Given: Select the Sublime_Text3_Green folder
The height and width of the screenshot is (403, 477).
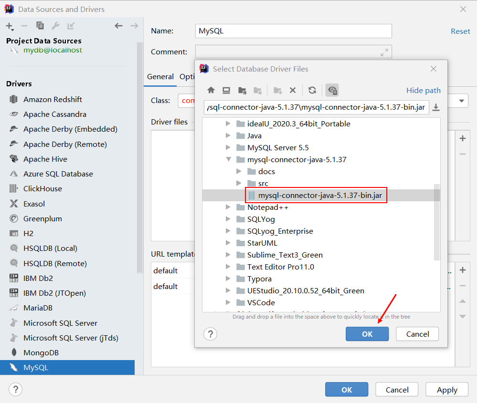Looking at the screenshot, I should tap(285, 255).
